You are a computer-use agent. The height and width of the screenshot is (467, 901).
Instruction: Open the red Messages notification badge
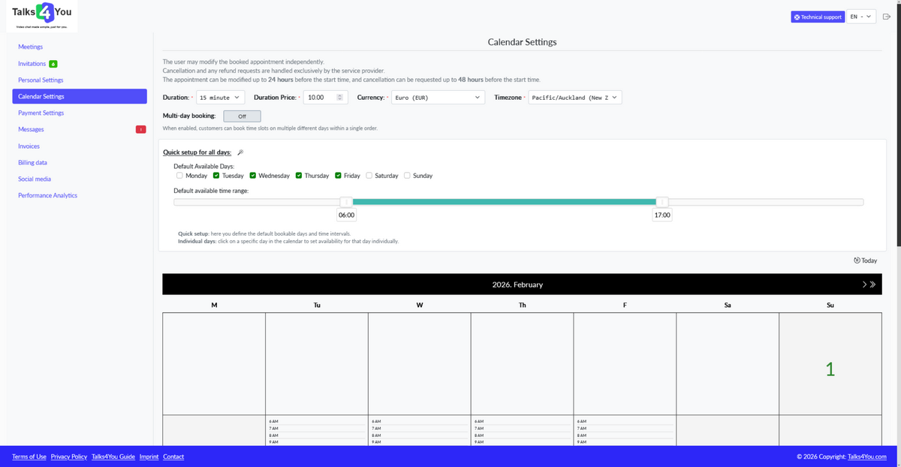[x=140, y=129]
